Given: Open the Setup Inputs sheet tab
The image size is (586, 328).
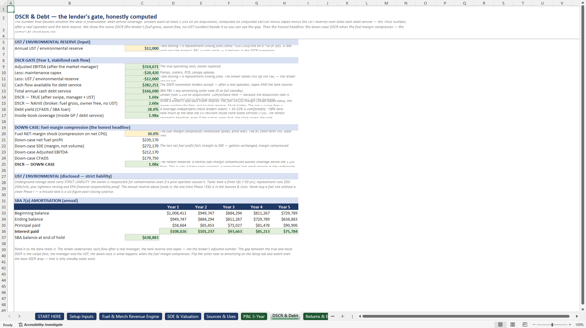Looking at the screenshot, I should point(81,316).
